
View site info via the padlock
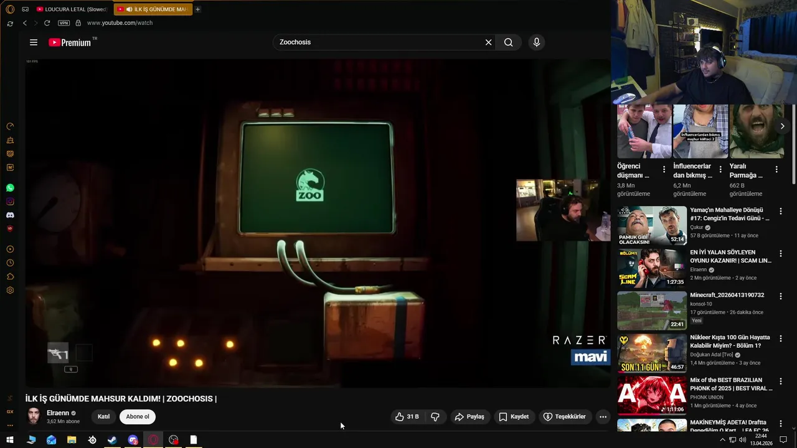(78, 23)
